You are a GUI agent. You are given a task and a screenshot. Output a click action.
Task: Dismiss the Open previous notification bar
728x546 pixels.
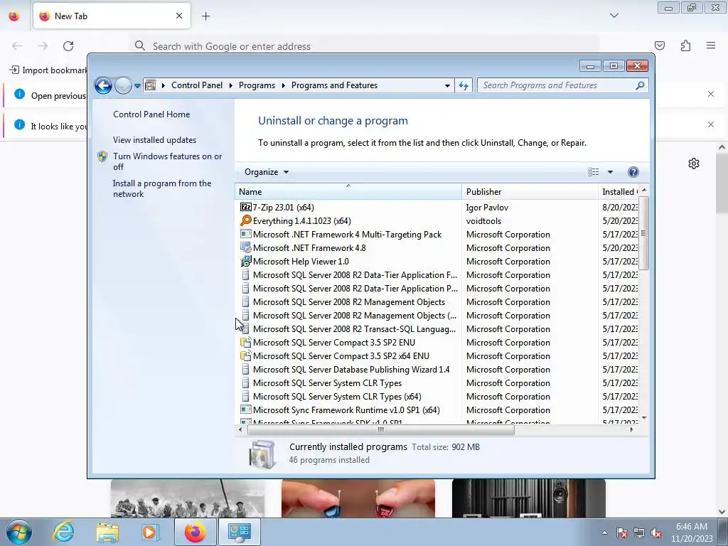click(x=711, y=95)
